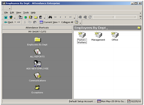Expand toolbar options arrow after person-profile icon

click(45, 18)
